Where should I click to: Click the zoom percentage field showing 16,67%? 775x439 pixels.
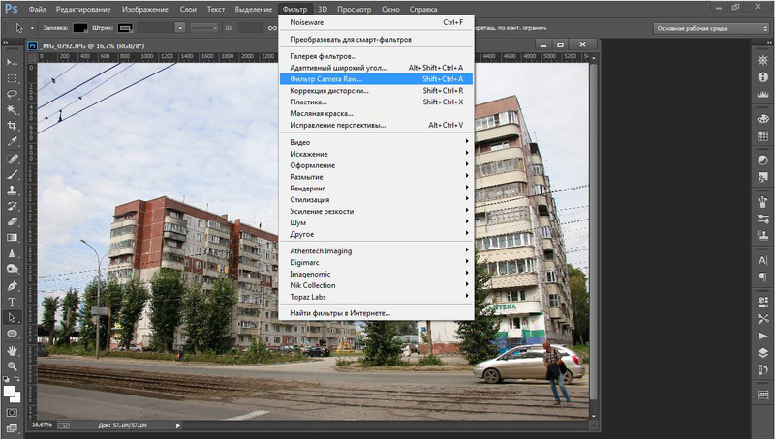click(42, 424)
